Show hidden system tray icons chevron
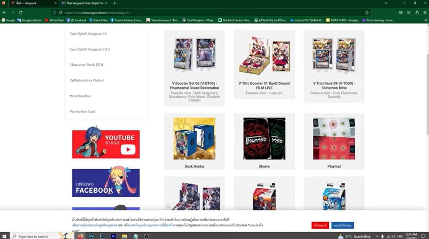This screenshot has width=429, height=239. [377, 236]
